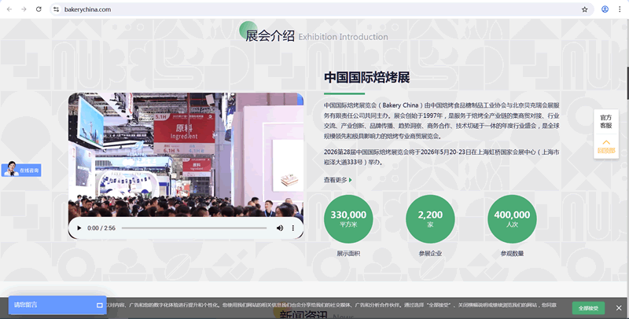Bookmark this page with star icon
The height and width of the screenshot is (319, 629).
point(584,9)
